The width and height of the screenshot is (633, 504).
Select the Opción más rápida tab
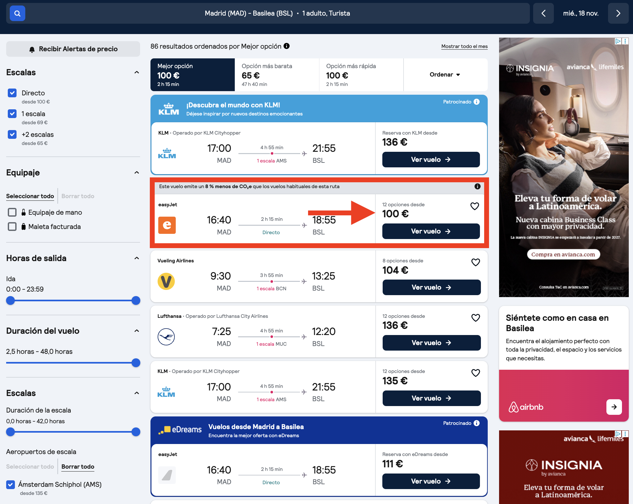click(x=361, y=75)
